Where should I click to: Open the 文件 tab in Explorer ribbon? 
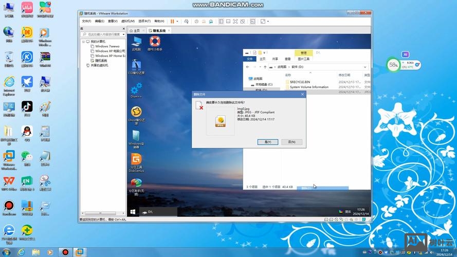click(x=250, y=59)
